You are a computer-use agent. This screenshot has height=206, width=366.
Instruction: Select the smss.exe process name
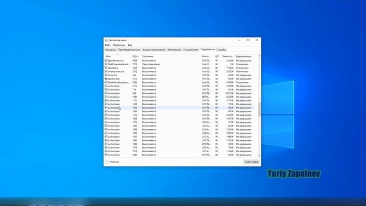click(x=112, y=75)
